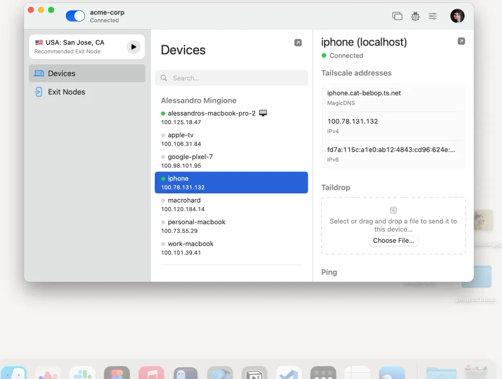The width and height of the screenshot is (502, 379).
Task: Open Slack from the Dock
Action: tap(83, 373)
